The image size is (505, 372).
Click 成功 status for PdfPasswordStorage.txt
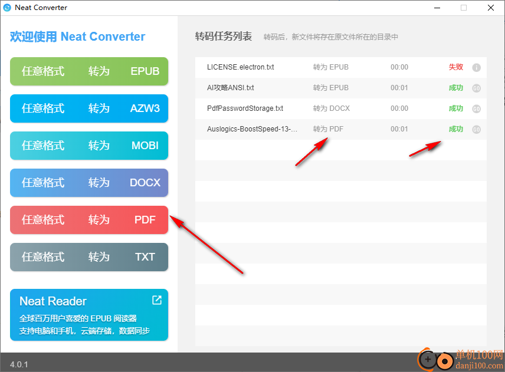coord(455,108)
